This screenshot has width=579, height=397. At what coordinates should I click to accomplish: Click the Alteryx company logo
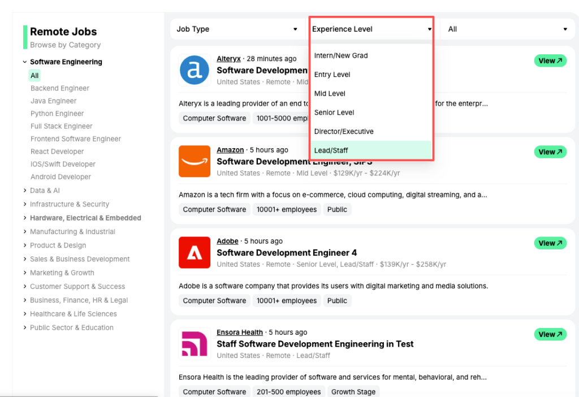pyautogui.click(x=194, y=70)
